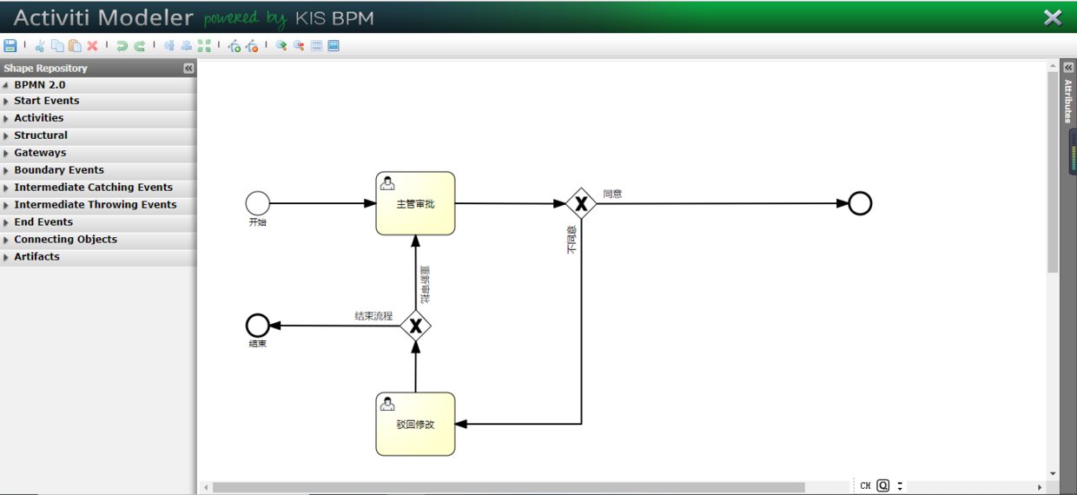Click the Attributes vertical tab label

tap(1069, 102)
